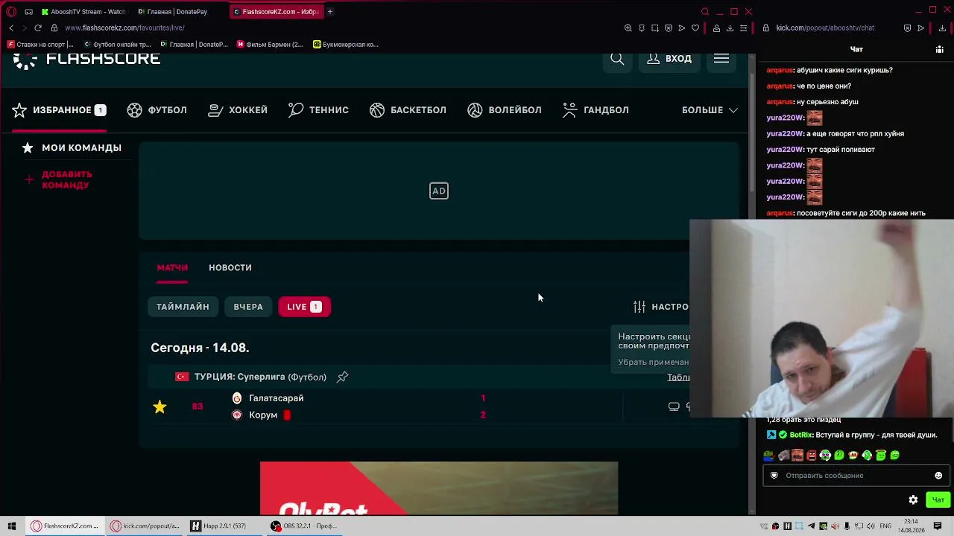
Task: Click the Flashscore logo
Action: [86, 60]
